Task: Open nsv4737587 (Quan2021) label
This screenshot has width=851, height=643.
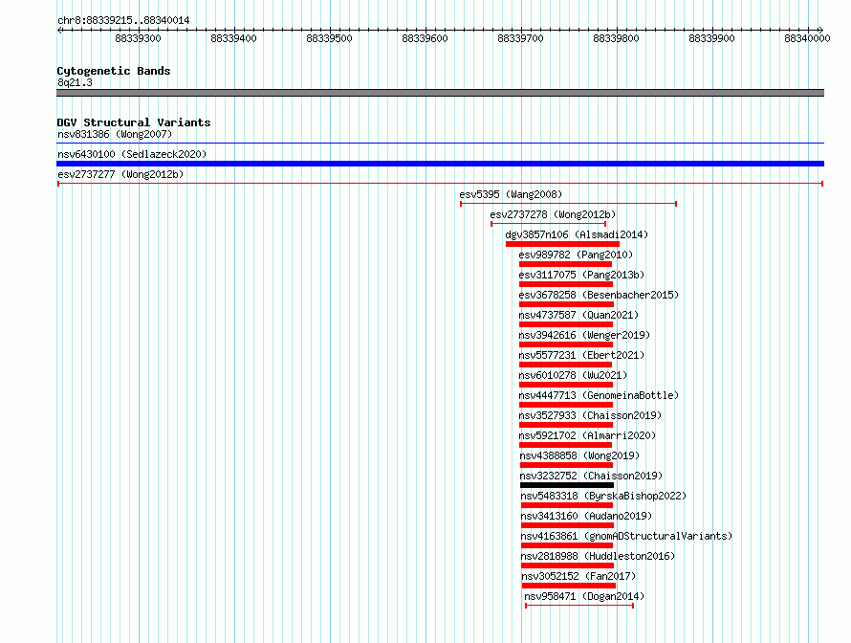Action: [578, 315]
